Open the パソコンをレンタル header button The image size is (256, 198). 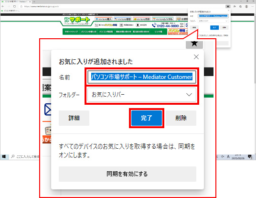(163, 19)
